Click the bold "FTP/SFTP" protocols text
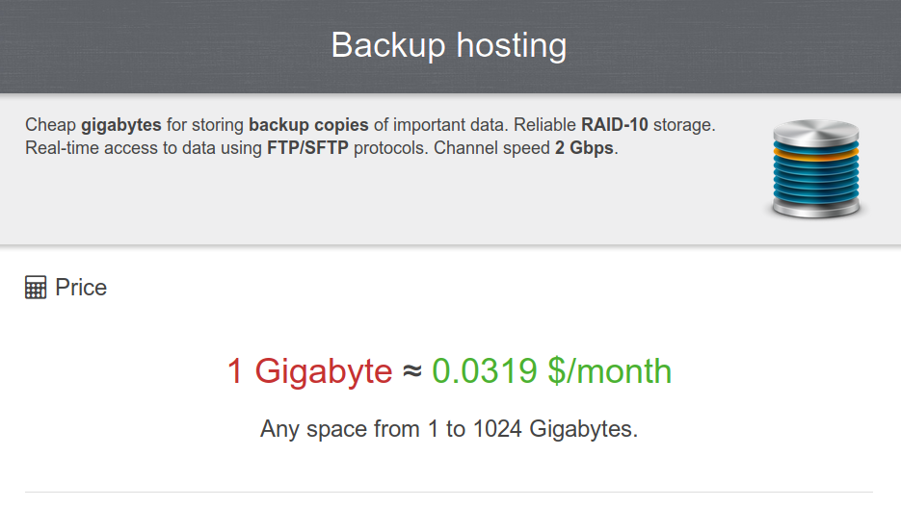901x507 pixels. [x=307, y=149]
